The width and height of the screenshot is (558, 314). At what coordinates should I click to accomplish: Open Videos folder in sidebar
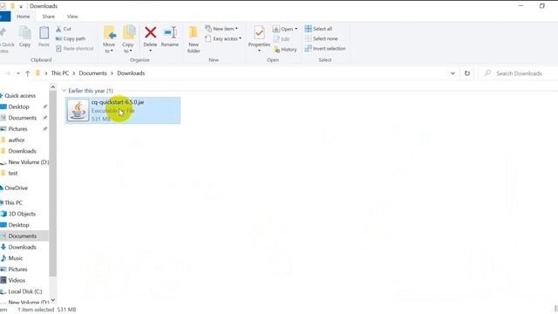[17, 280]
